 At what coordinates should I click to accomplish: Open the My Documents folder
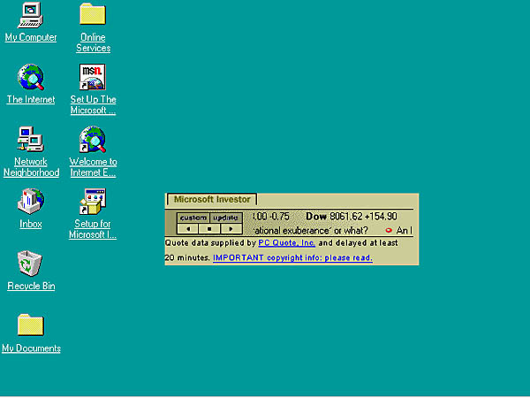(x=30, y=325)
